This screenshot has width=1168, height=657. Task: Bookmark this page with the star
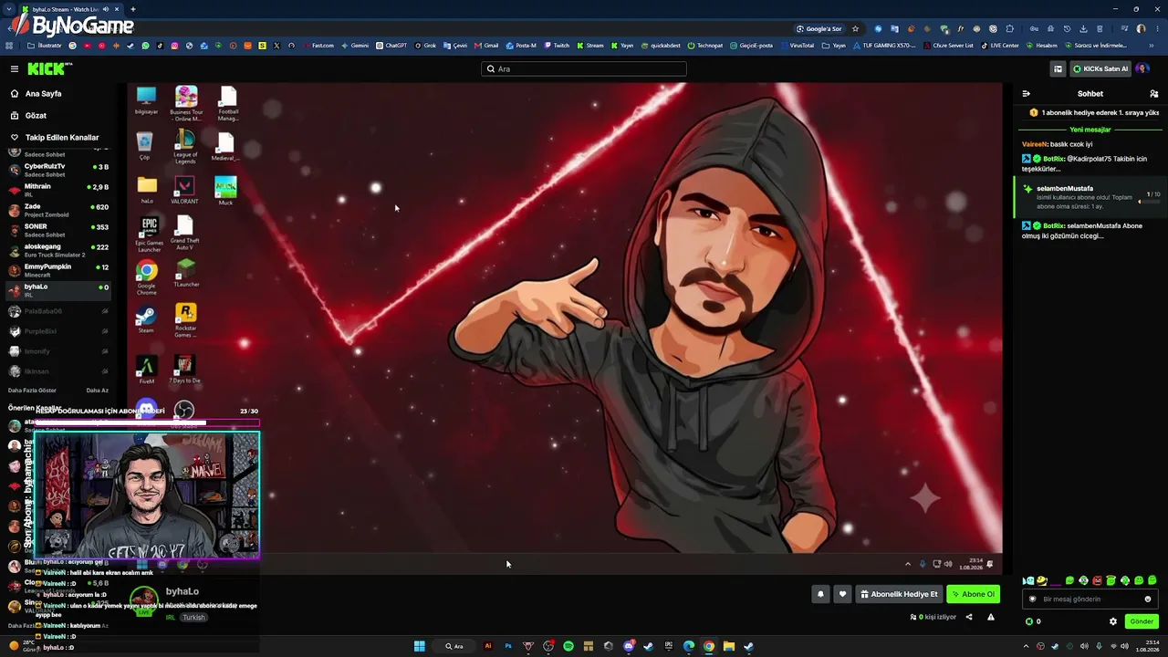(855, 28)
